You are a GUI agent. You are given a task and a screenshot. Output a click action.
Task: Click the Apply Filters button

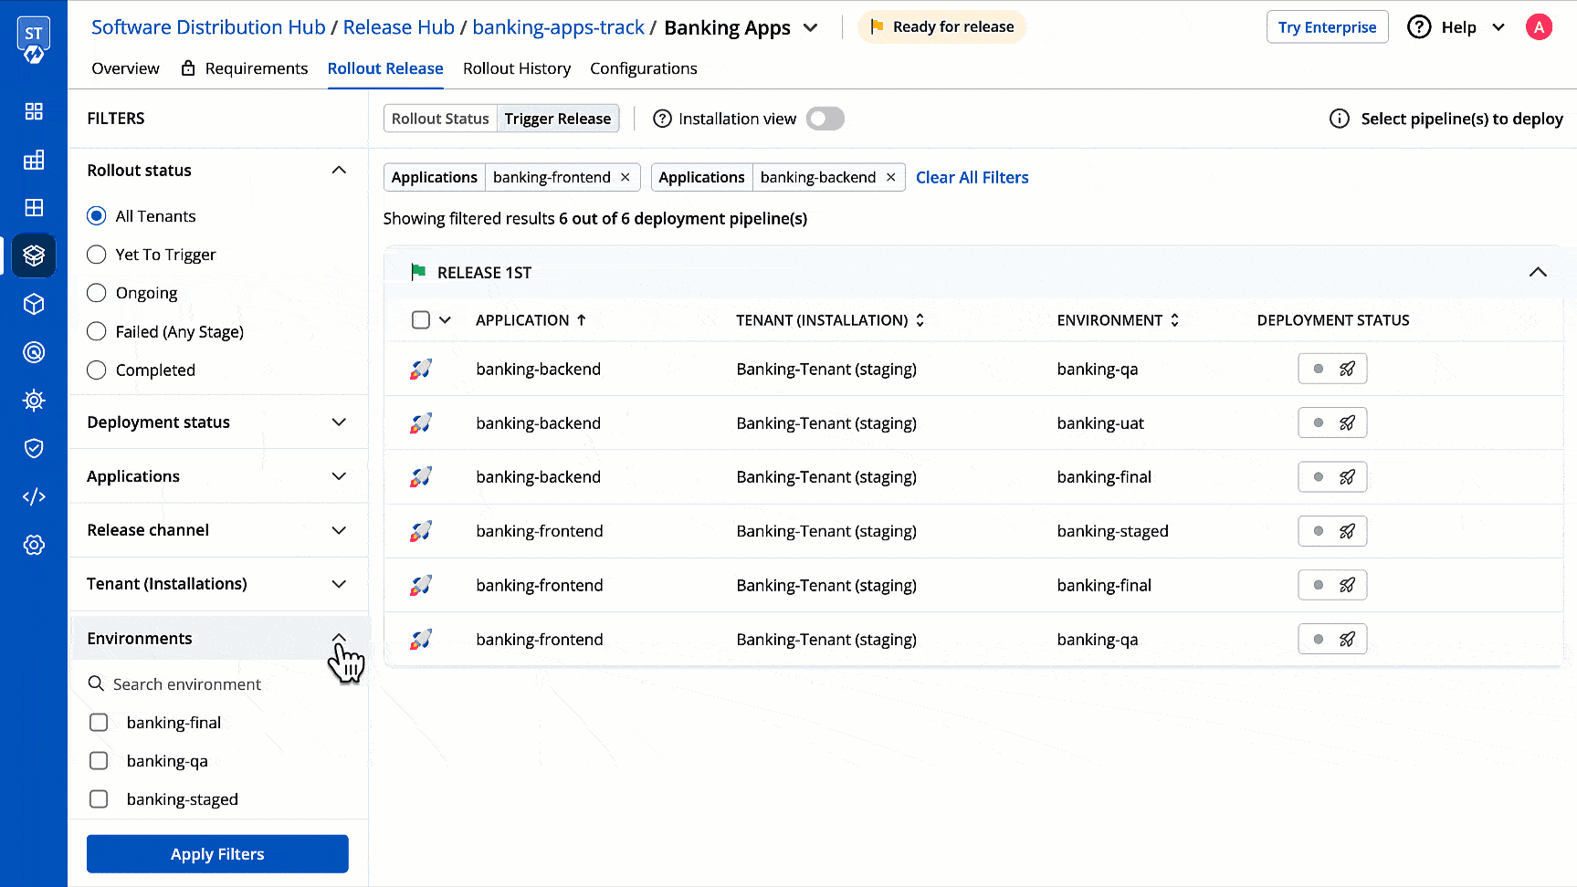217,854
